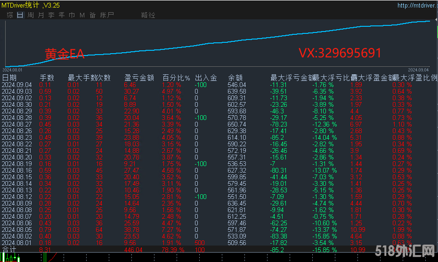Open the mtdriver website link
The image size is (438, 262).
tap(416, 6)
